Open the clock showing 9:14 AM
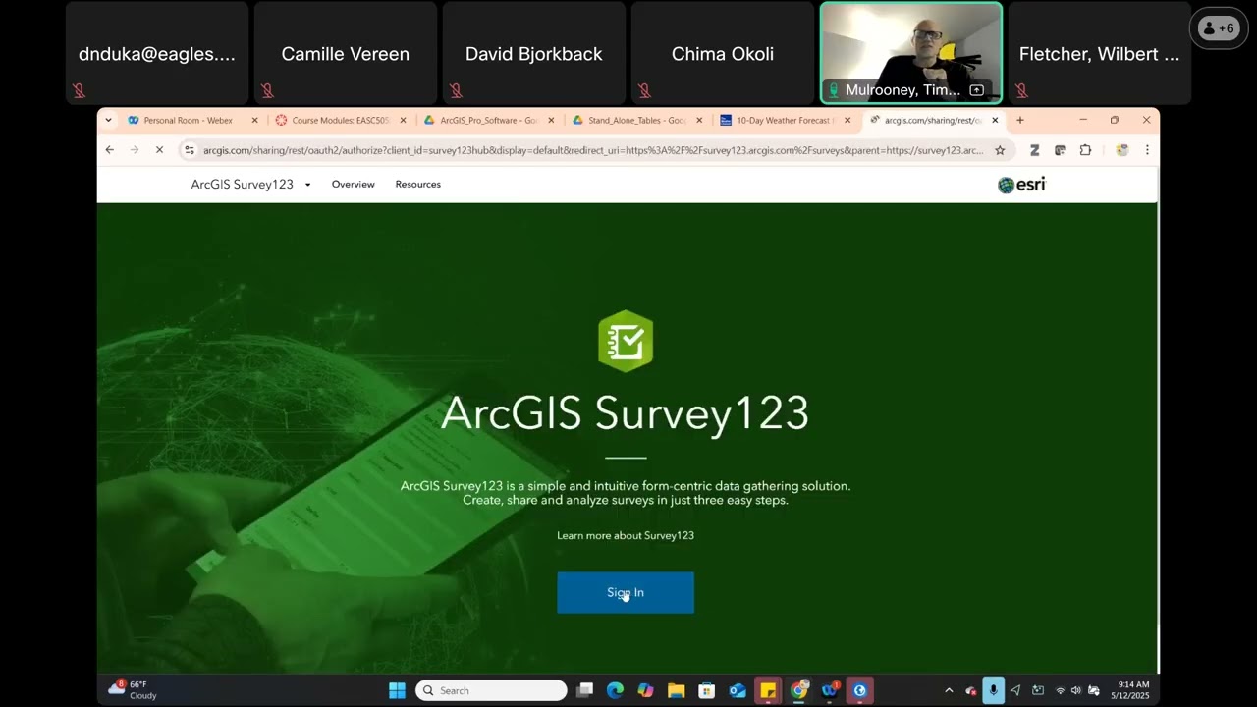 [1130, 690]
